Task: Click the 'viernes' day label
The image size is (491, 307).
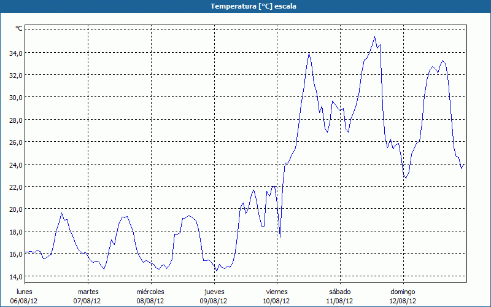Action: (x=277, y=292)
